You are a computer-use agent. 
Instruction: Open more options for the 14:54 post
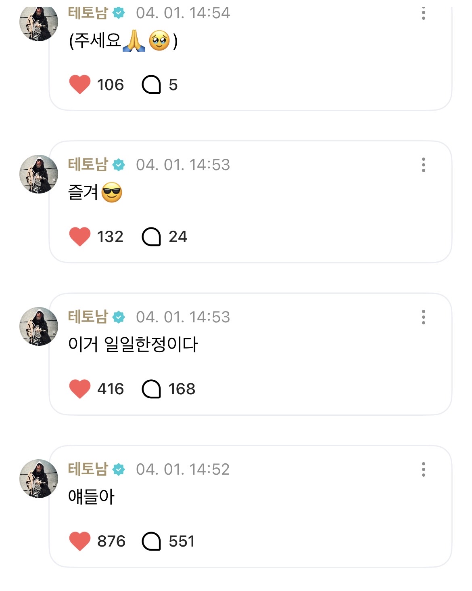423,13
